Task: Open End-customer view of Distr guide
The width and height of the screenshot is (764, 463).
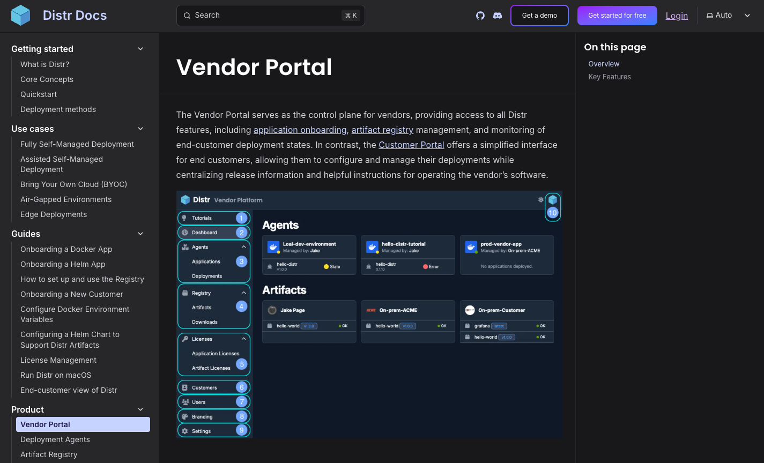Action: coord(69,390)
